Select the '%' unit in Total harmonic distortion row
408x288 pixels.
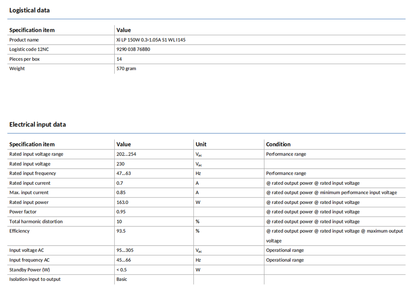198,222
